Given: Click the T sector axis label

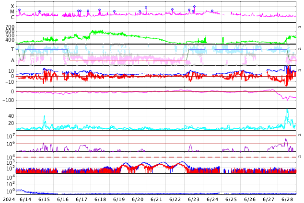Looking at the screenshot, I should coord(12,49).
